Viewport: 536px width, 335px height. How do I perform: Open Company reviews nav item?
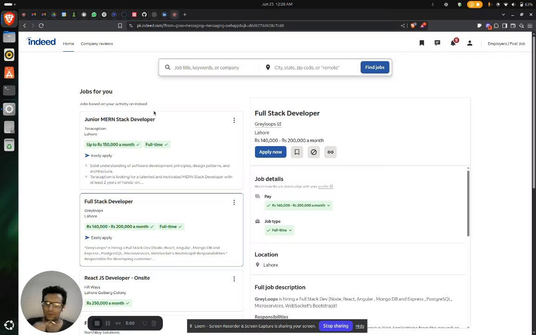click(x=97, y=44)
